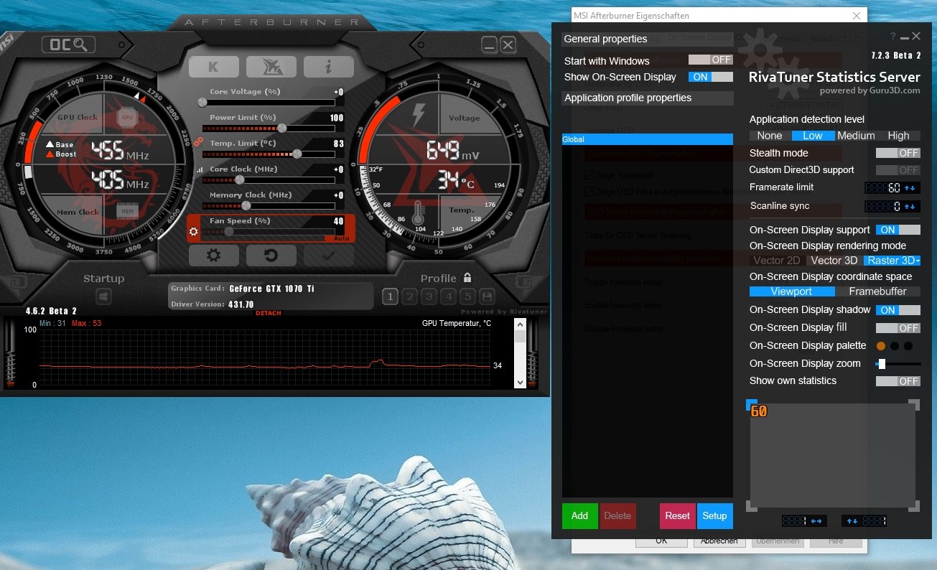Apply settings with the checkmark button
Image resolution: width=937 pixels, height=570 pixels.
329,255
